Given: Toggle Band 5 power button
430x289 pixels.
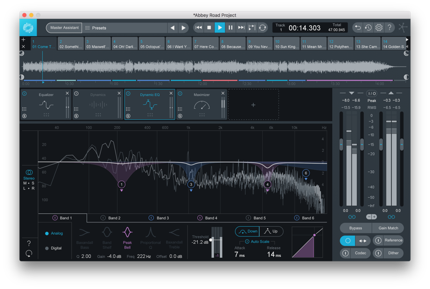Looking at the screenshot, I should click(248, 218).
